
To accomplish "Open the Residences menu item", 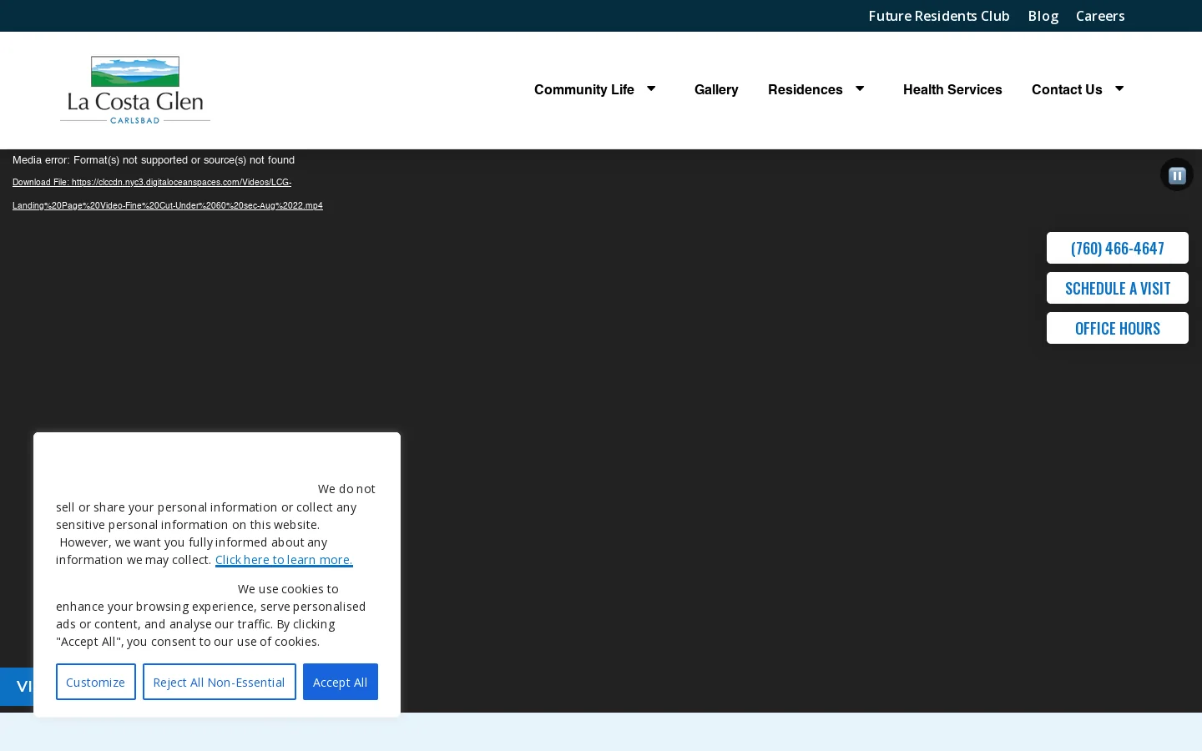I will click(806, 89).
